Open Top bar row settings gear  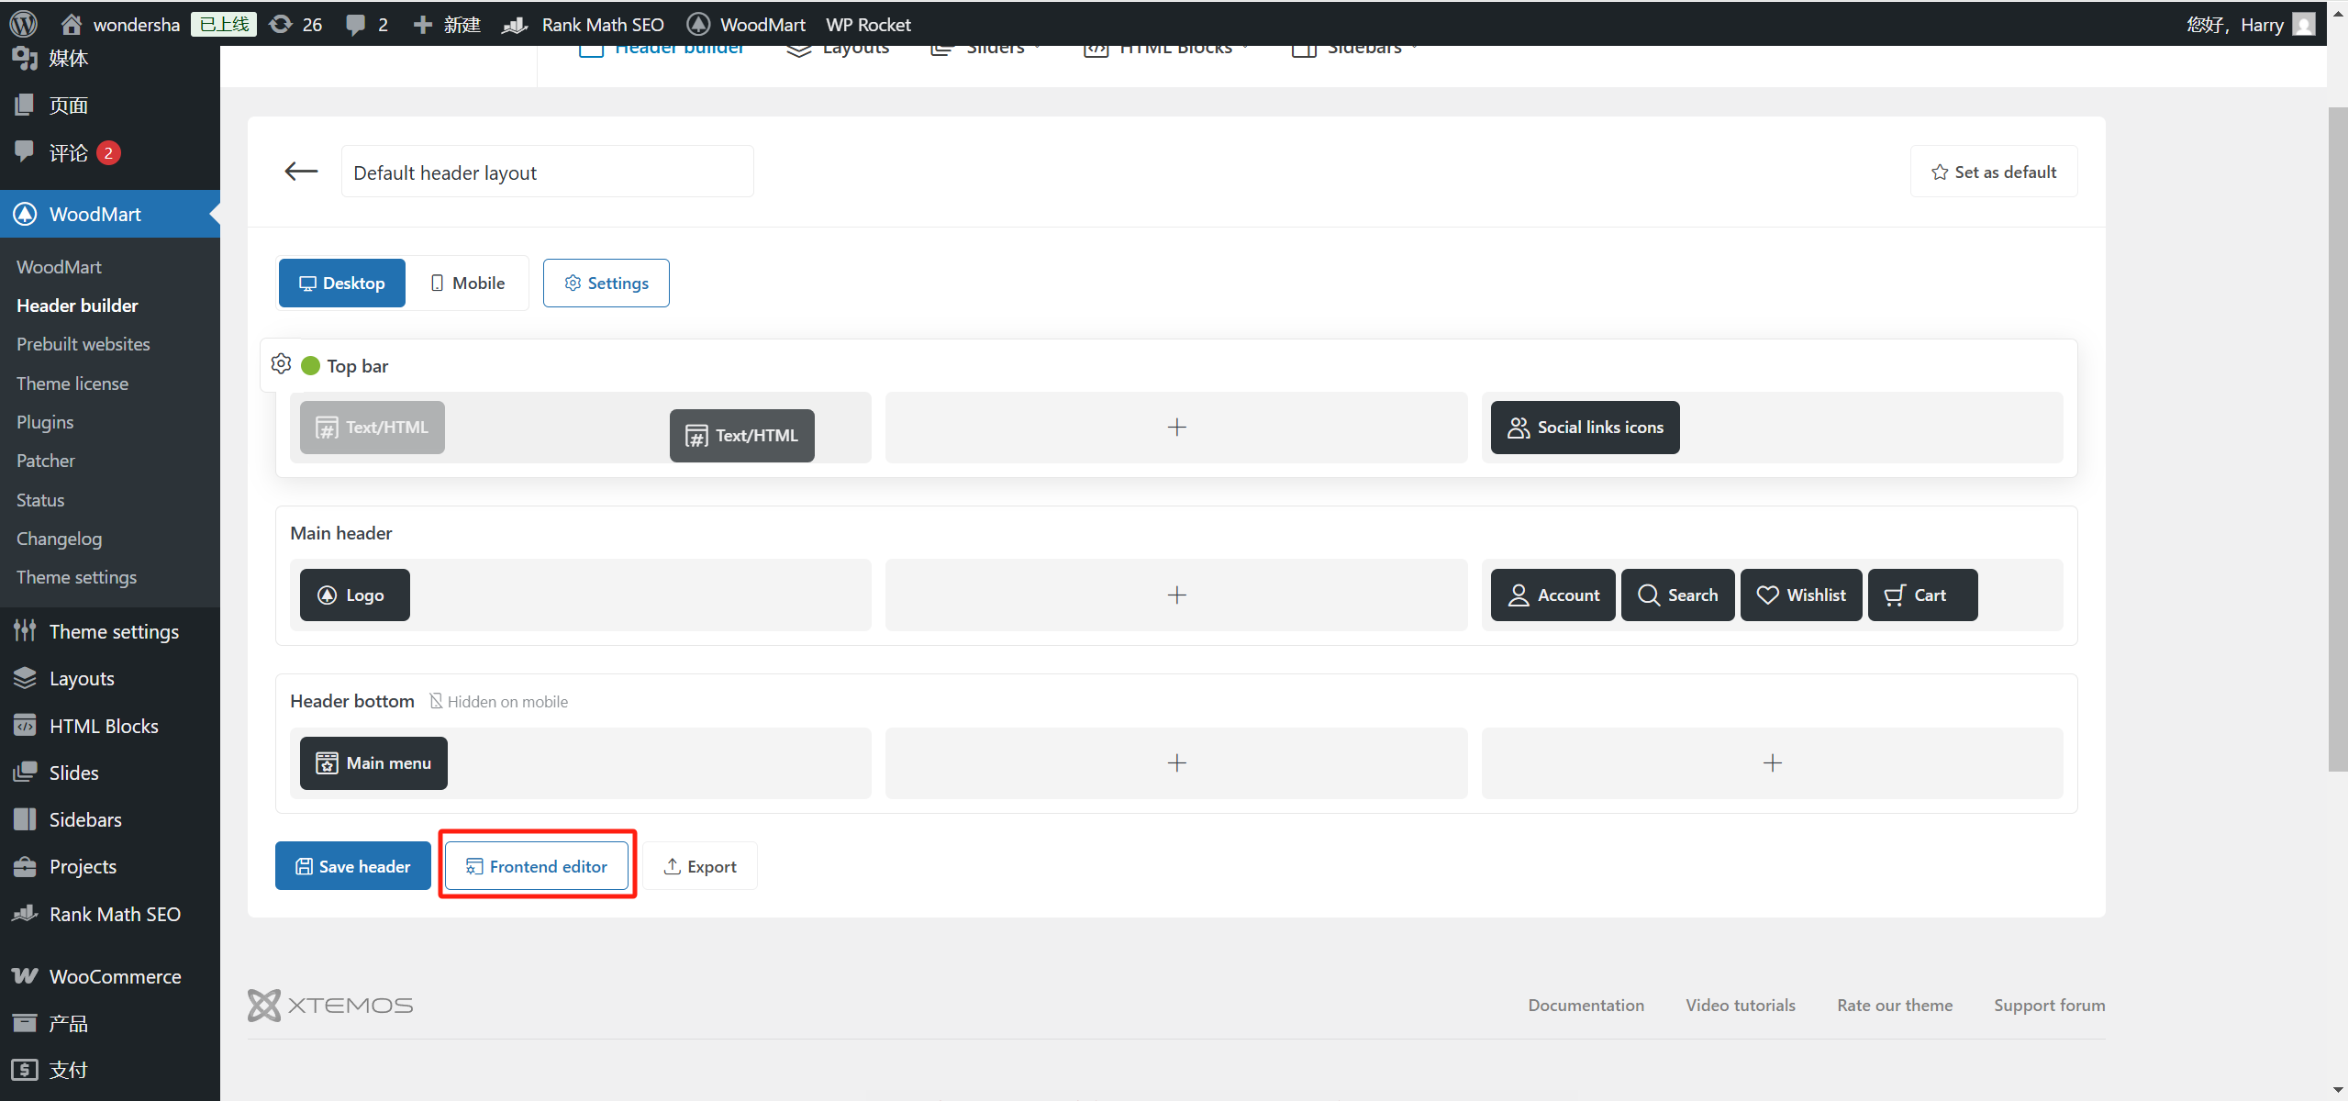[x=281, y=364]
